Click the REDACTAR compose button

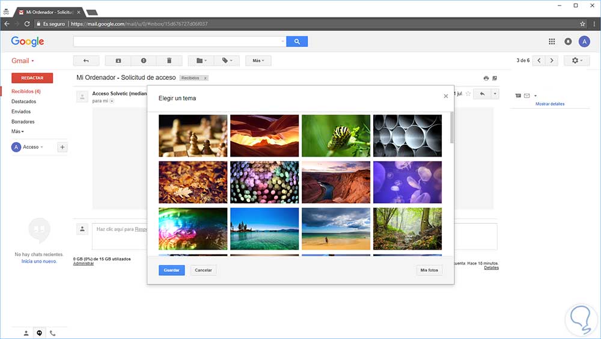[32, 78]
